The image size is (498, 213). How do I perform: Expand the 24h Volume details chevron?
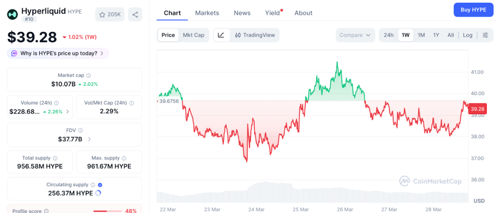click(x=68, y=111)
